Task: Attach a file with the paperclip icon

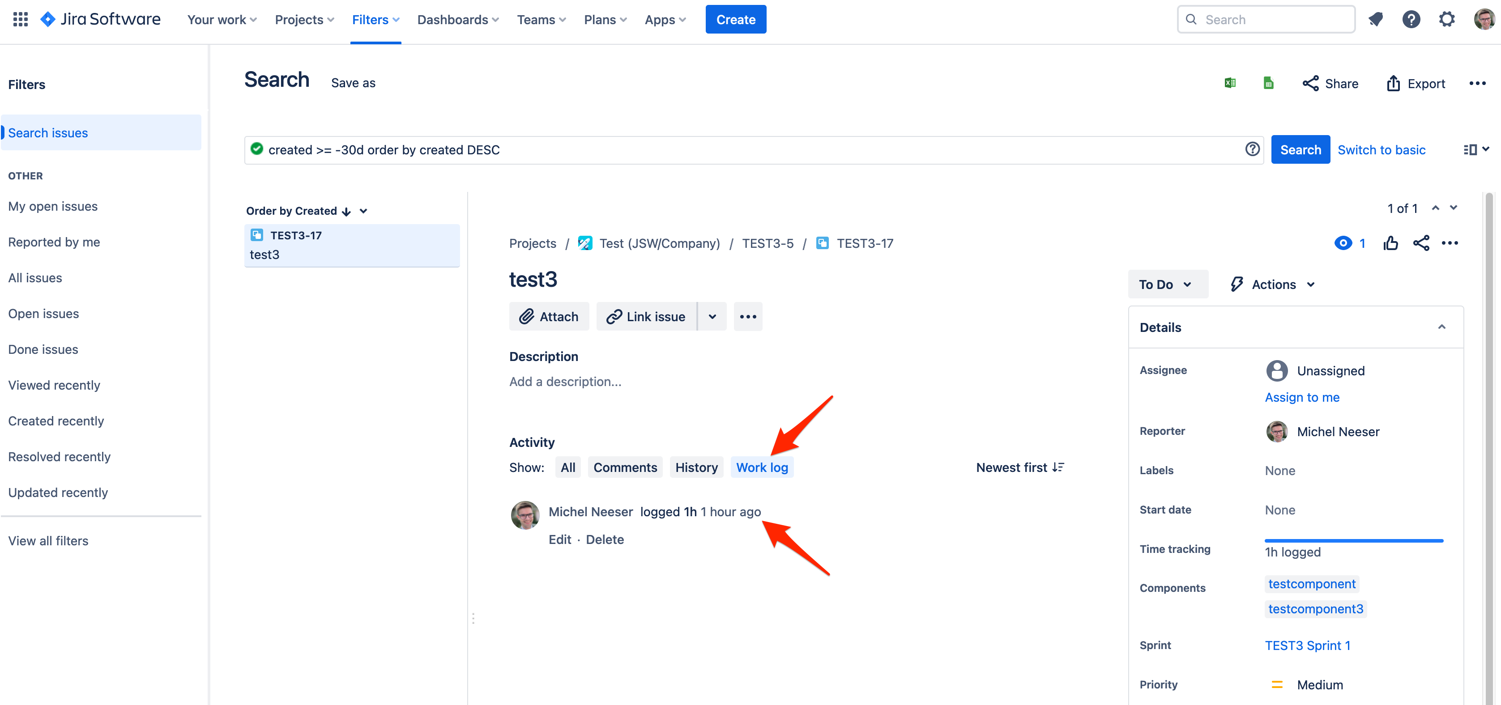Action: point(548,316)
